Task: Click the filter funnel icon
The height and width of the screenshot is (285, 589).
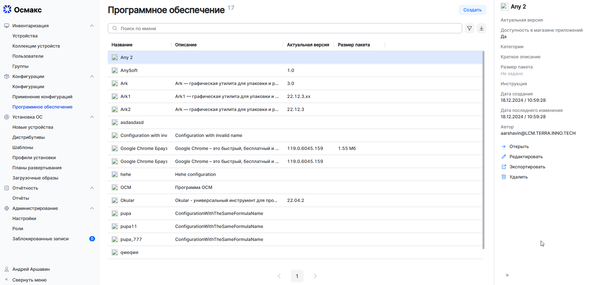Action: pos(469,29)
